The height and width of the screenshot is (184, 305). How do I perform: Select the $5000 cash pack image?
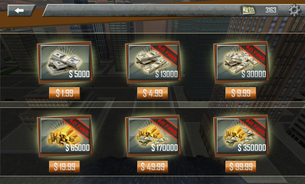click(65, 62)
